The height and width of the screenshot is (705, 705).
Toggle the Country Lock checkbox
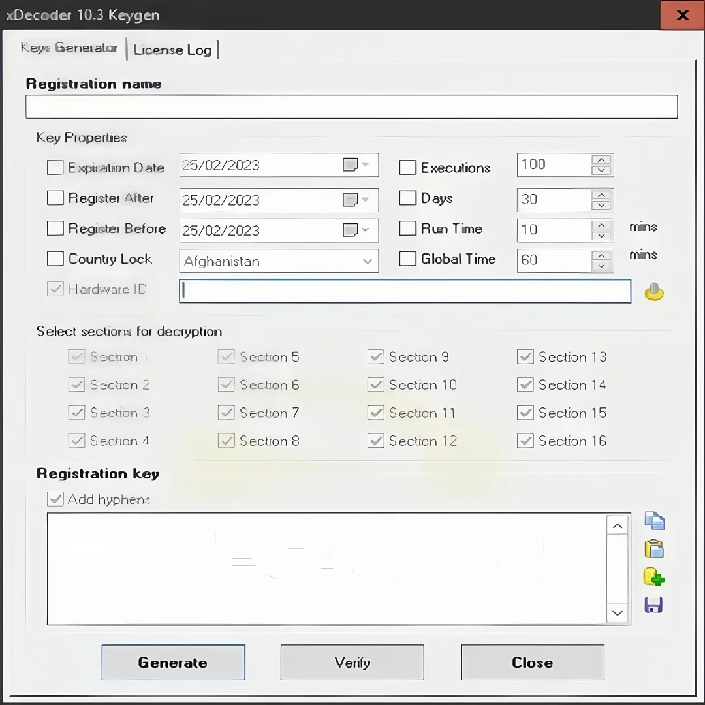click(x=55, y=258)
